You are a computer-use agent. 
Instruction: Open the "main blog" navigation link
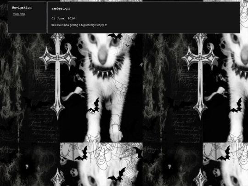pyautogui.click(x=19, y=14)
